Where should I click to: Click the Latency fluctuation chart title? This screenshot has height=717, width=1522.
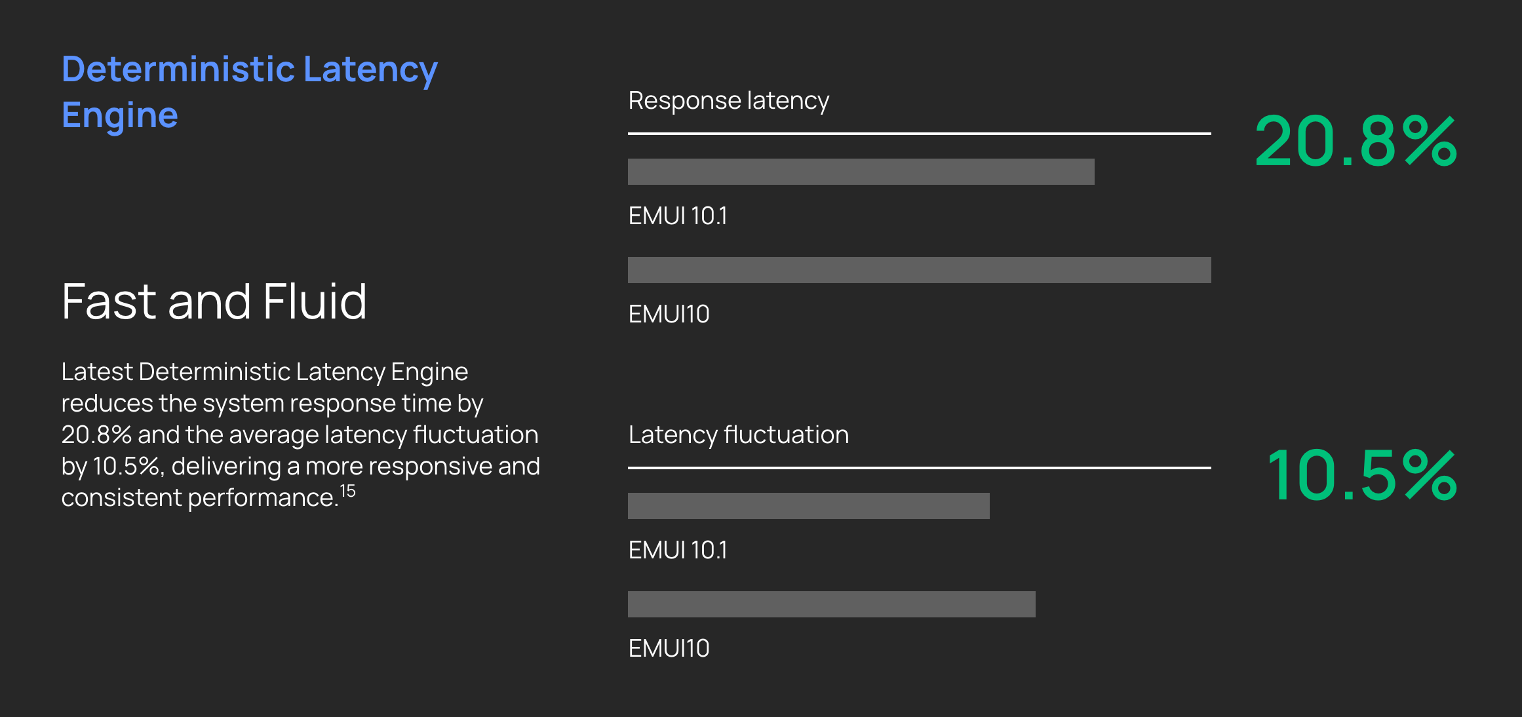click(x=738, y=435)
